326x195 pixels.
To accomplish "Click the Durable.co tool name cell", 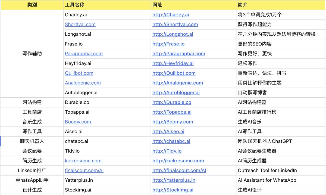I will 107,102.
